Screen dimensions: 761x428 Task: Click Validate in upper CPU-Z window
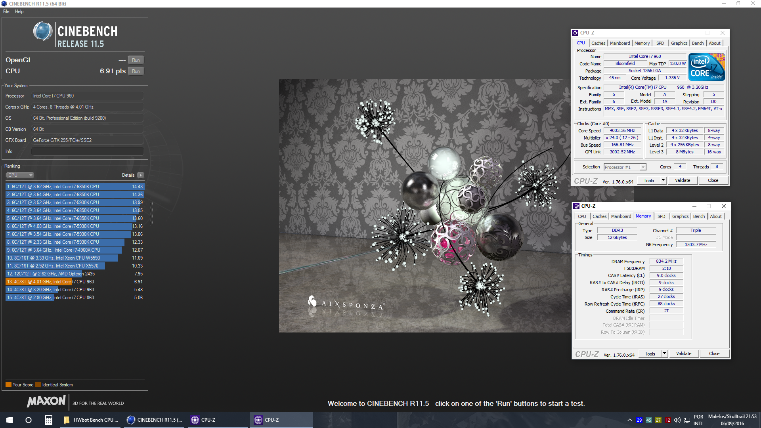(682, 181)
